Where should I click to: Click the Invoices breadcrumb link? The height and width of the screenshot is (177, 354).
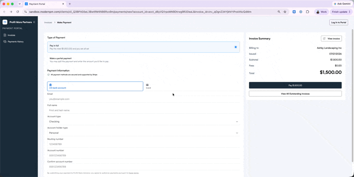click(48, 23)
